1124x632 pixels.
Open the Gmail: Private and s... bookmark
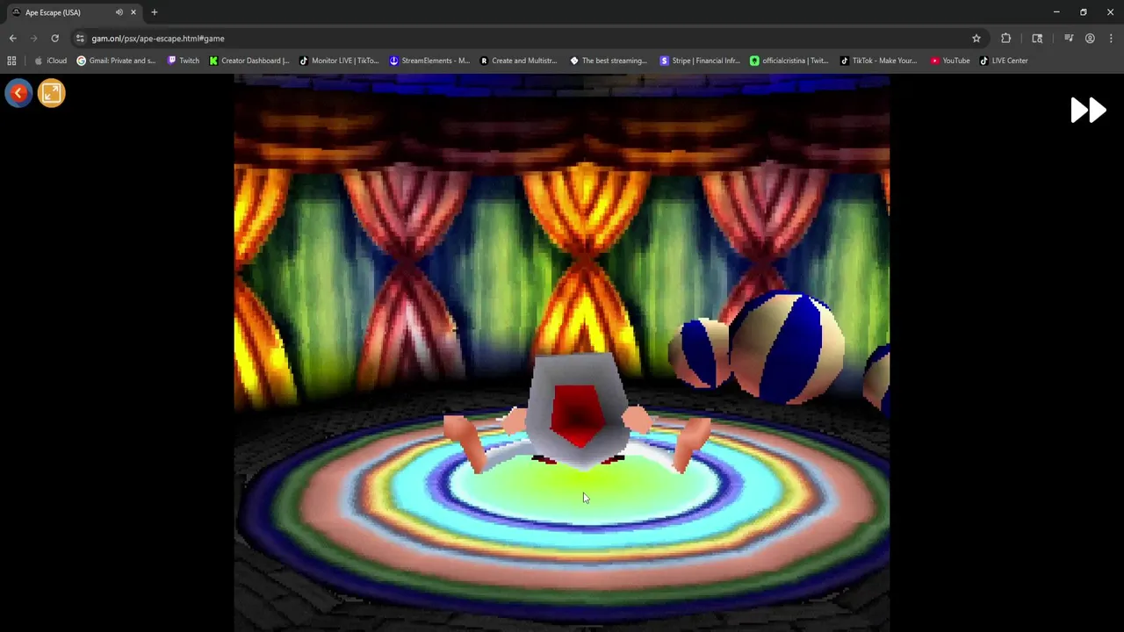pos(116,61)
